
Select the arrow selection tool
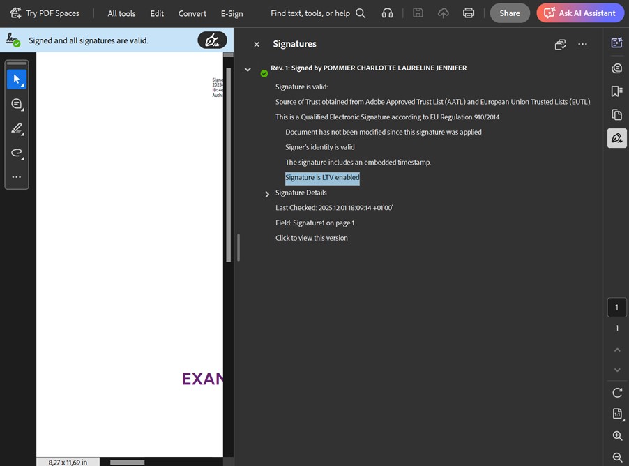click(x=17, y=79)
